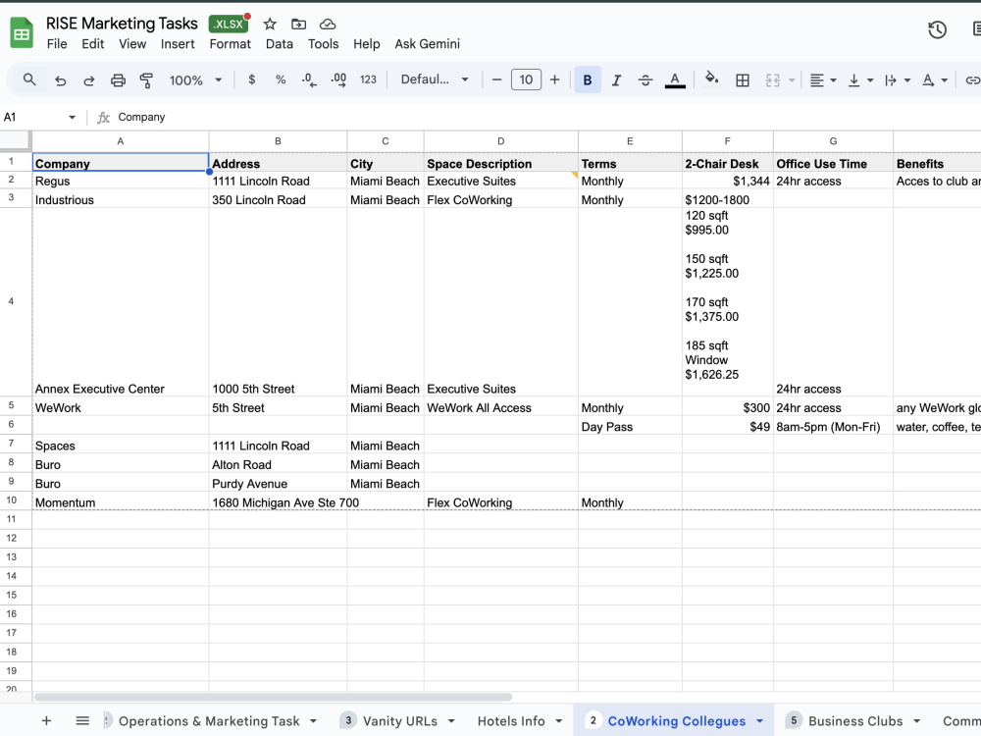Toggle bold formatting

588,79
